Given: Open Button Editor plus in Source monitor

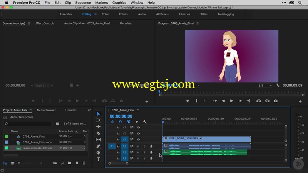Looking at the screenshot, I should 147,101.
